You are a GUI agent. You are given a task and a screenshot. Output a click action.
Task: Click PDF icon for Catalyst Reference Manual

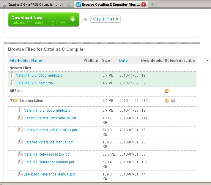[x=20, y=142]
